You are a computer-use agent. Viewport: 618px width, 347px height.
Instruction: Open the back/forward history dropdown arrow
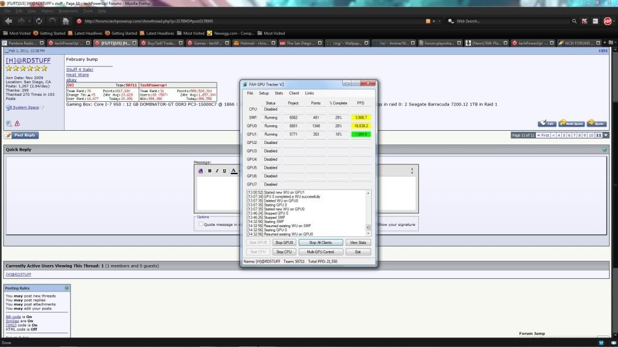click(x=29, y=21)
